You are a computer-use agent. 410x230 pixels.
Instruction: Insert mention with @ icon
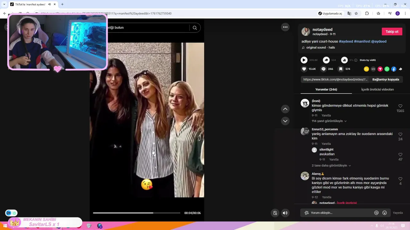(x=376, y=213)
